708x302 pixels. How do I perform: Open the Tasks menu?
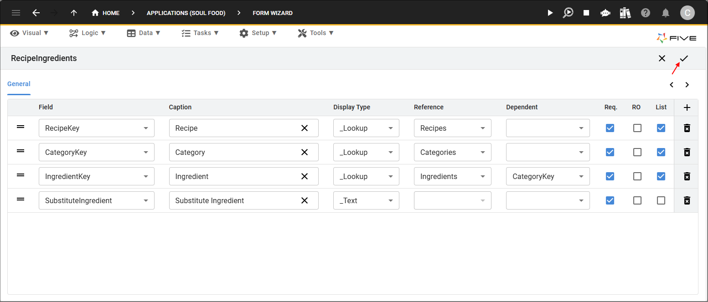[x=200, y=33]
